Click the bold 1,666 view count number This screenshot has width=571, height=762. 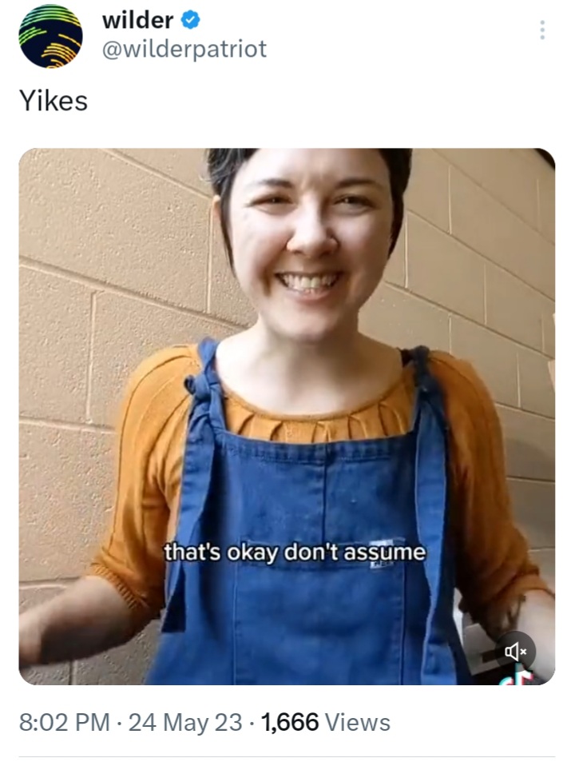click(x=290, y=722)
